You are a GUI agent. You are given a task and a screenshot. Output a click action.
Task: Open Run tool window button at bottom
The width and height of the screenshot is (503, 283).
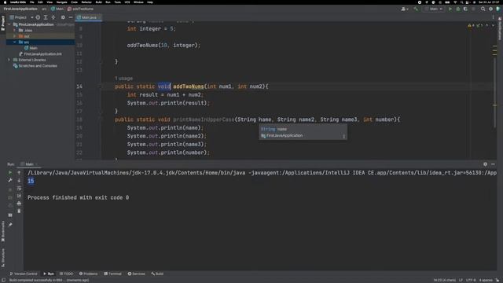[x=49, y=274]
